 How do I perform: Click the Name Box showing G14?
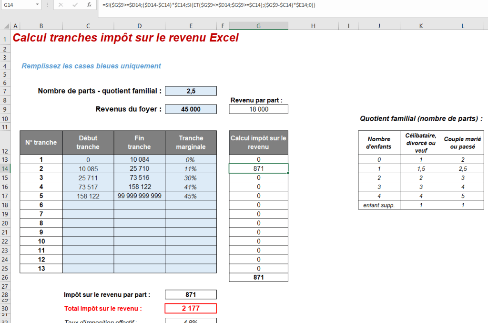click(x=12, y=6)
